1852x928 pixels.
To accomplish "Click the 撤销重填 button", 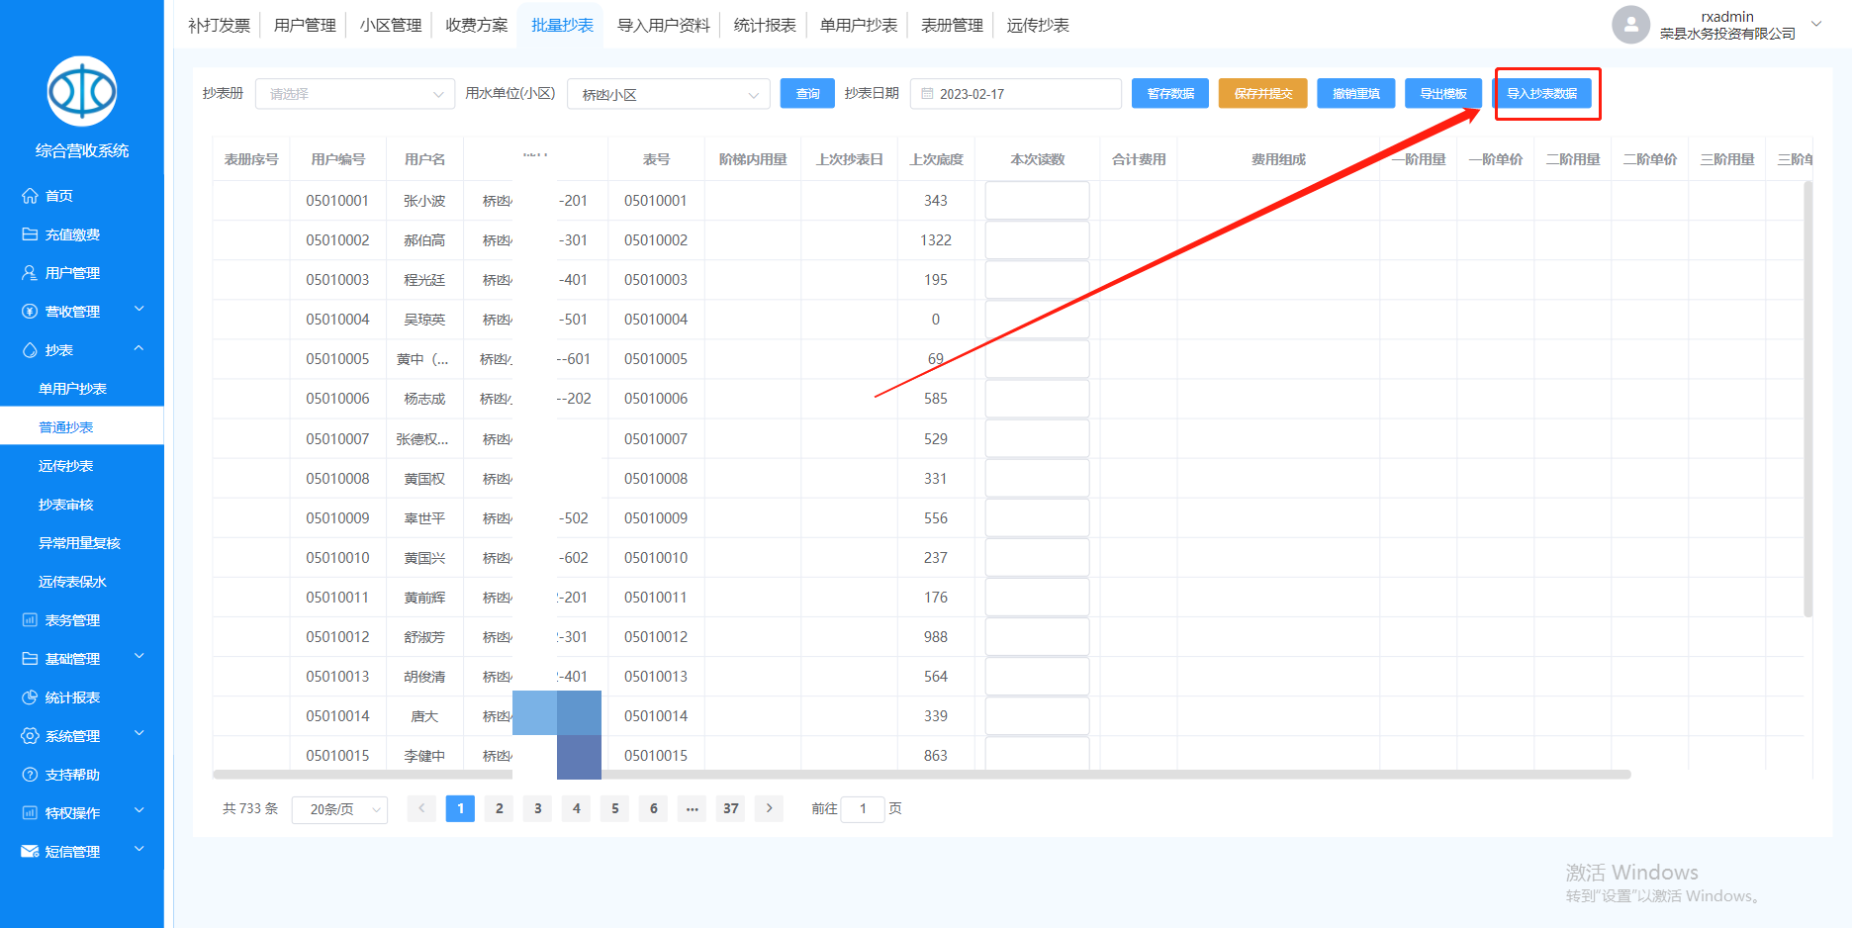I will point(1356,94).
